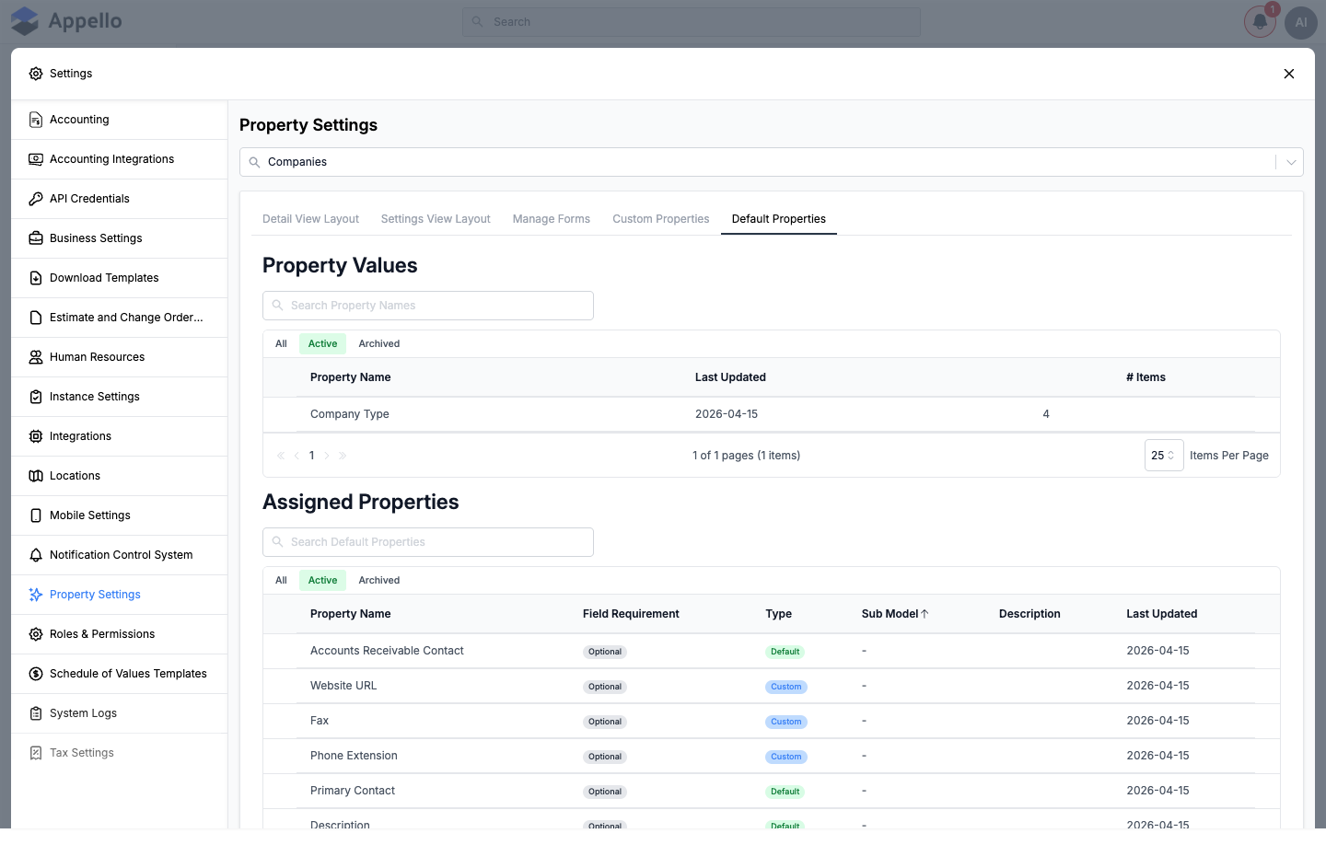Click the Business Settings briefcase icon

point(36,238)
